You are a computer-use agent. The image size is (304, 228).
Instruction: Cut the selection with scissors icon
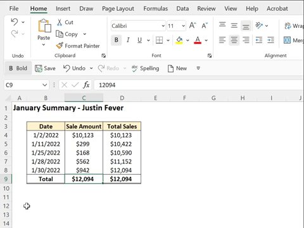[x=60, y=22]
